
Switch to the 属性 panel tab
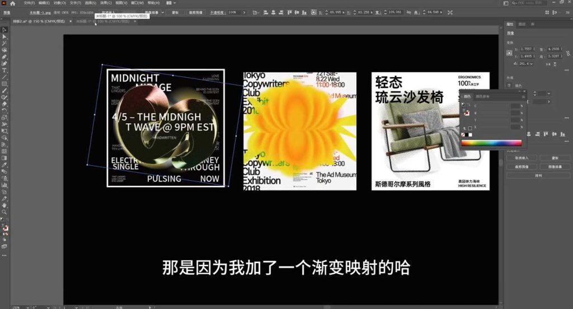(510, 24)
